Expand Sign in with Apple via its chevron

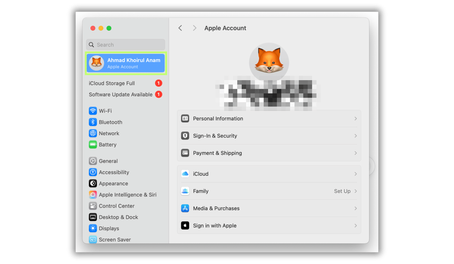[x=356, y=225]
